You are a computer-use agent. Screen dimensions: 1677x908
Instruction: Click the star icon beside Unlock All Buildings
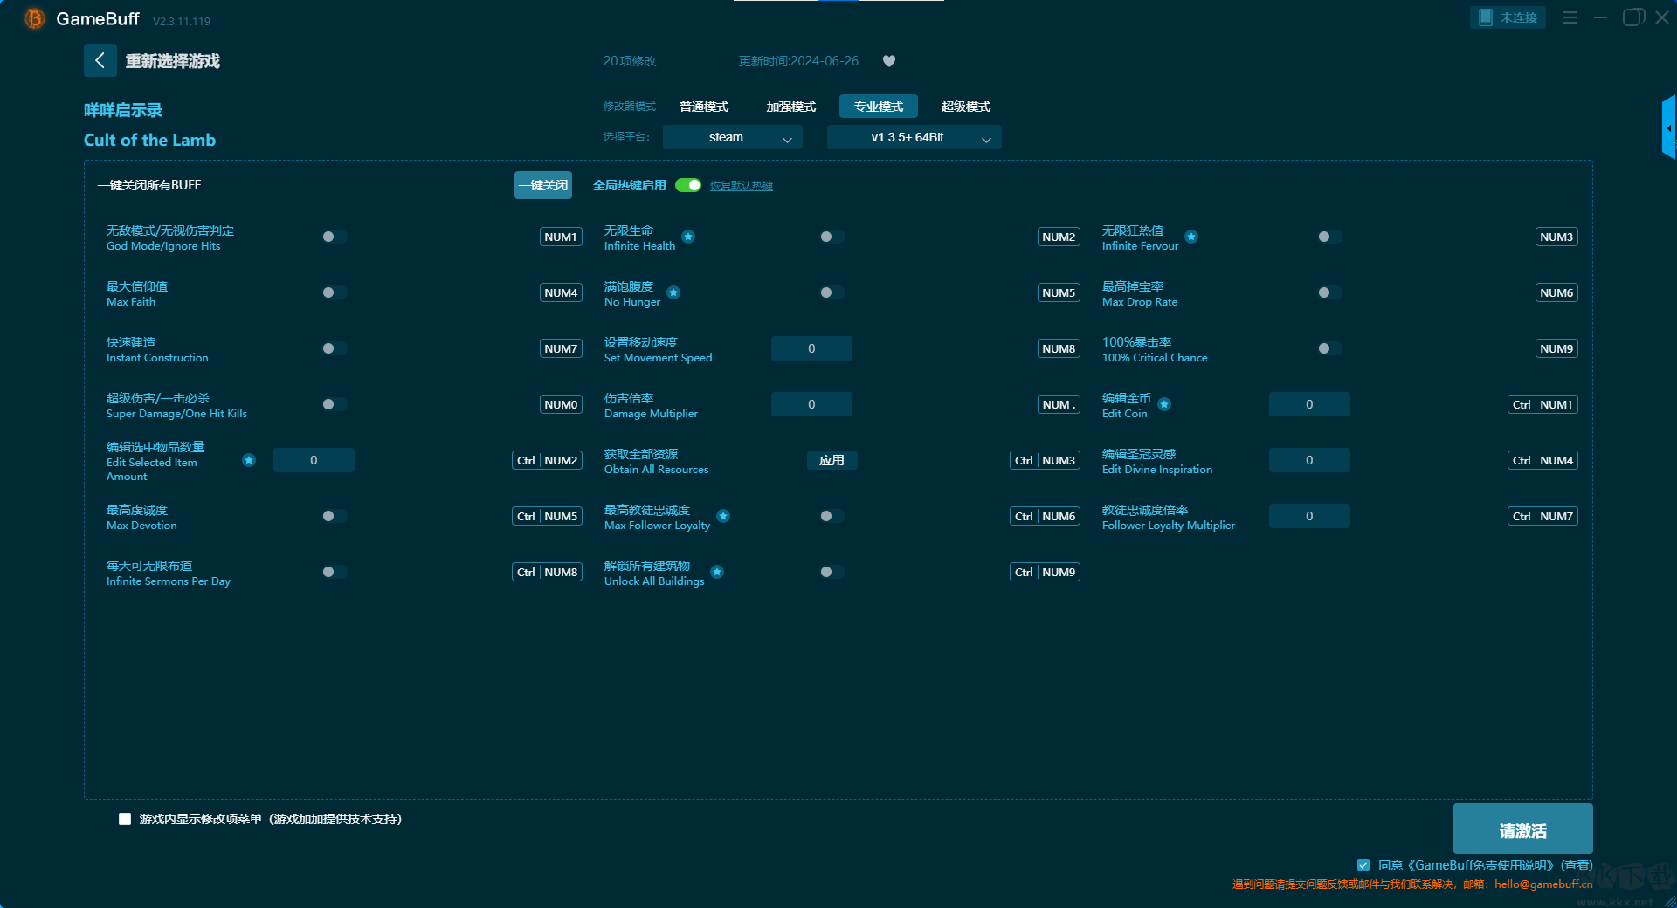click(717, 572)
